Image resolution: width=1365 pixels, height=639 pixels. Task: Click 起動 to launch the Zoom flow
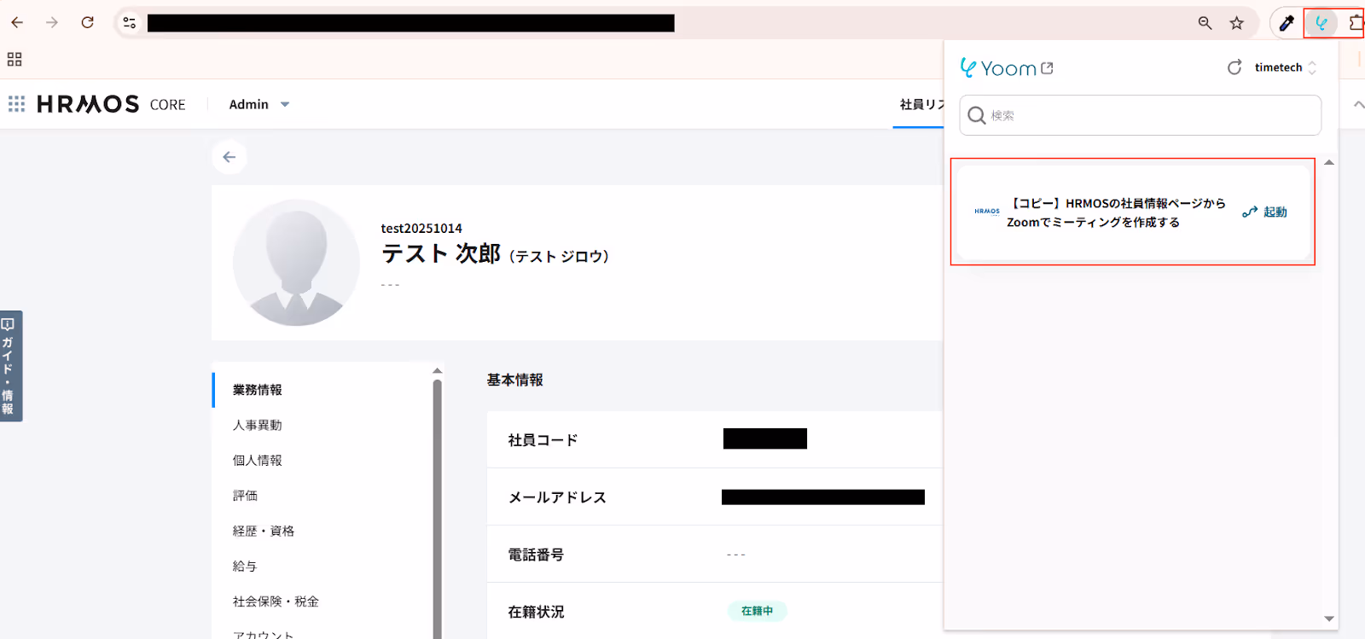click(1265, 212)
